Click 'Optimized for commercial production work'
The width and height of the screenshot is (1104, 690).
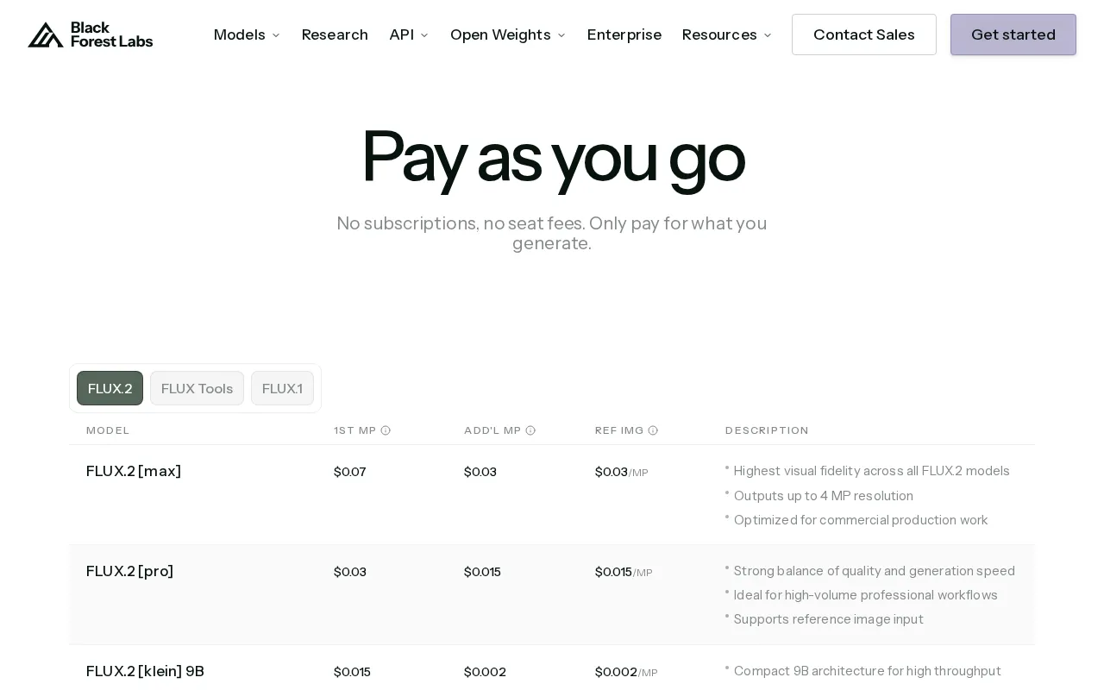[861, 520]
